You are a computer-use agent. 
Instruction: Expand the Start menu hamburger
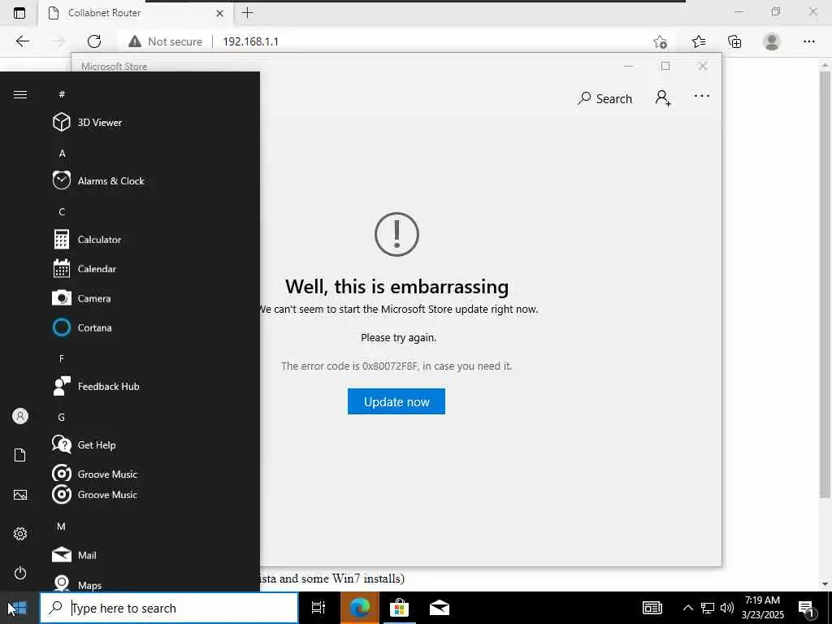(20, 94)
